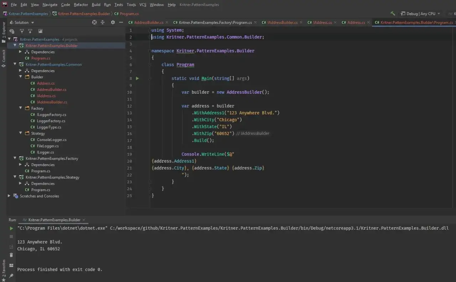Close the Factory\Program.cs editor tab

point(255,22)
